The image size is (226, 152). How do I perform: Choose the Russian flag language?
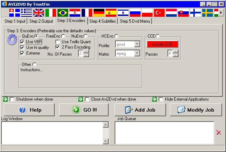135,13
